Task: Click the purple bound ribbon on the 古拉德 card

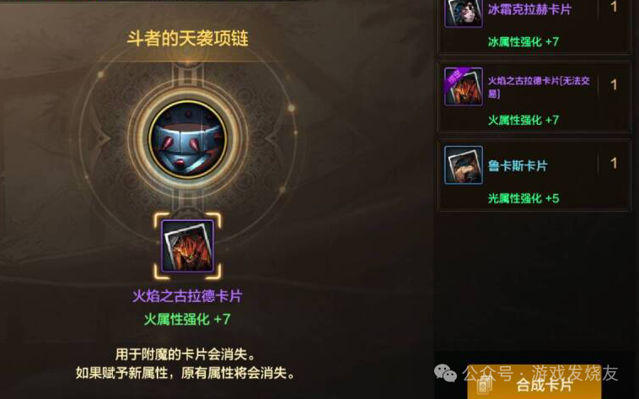Action: (x=454, y=76)
